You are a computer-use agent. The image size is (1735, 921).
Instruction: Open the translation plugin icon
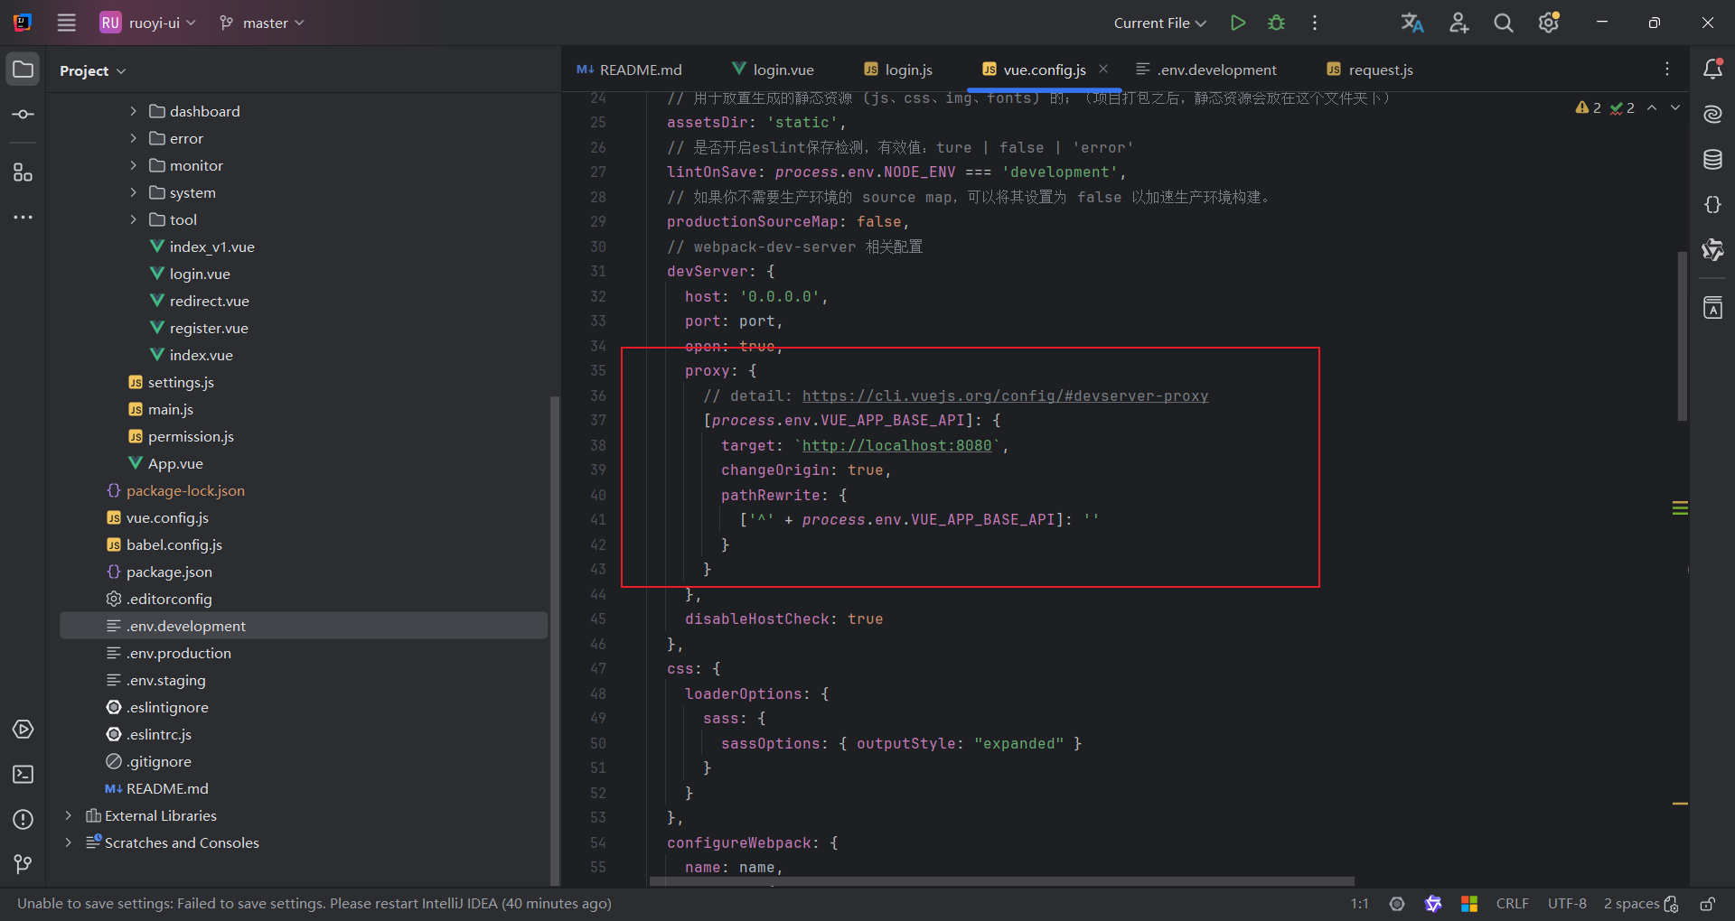pyautogui.click(x=1412, y=23)
